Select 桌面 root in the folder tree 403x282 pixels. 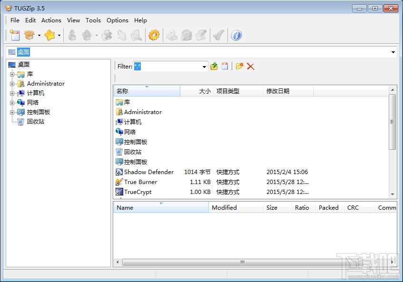(x=24, y=65)
